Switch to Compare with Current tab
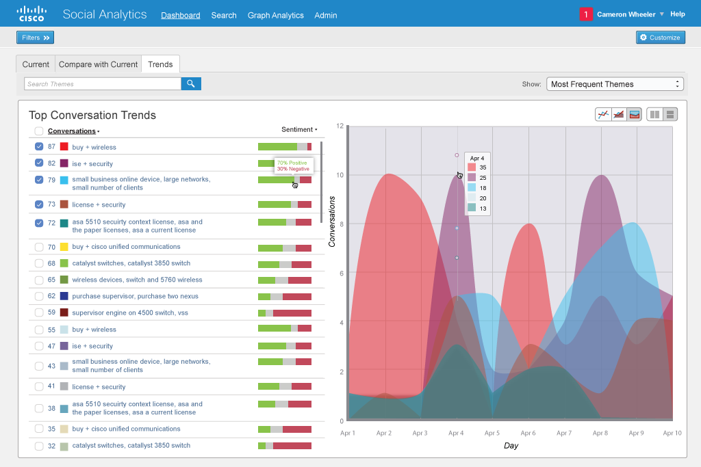This screenshot has height=467, width=701. pos(98,64)
